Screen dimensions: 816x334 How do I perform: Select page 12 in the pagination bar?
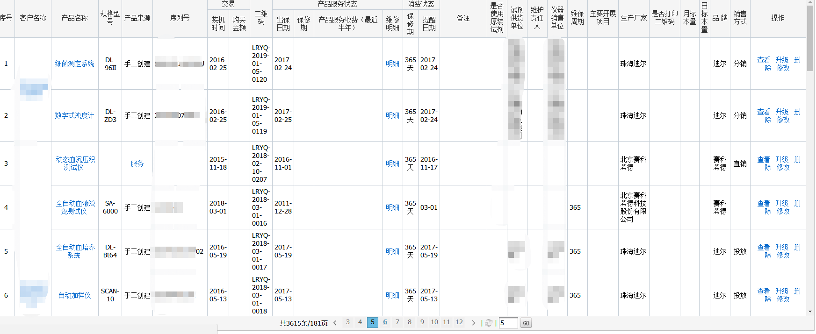pyautogui.click(x=459, y=322)
